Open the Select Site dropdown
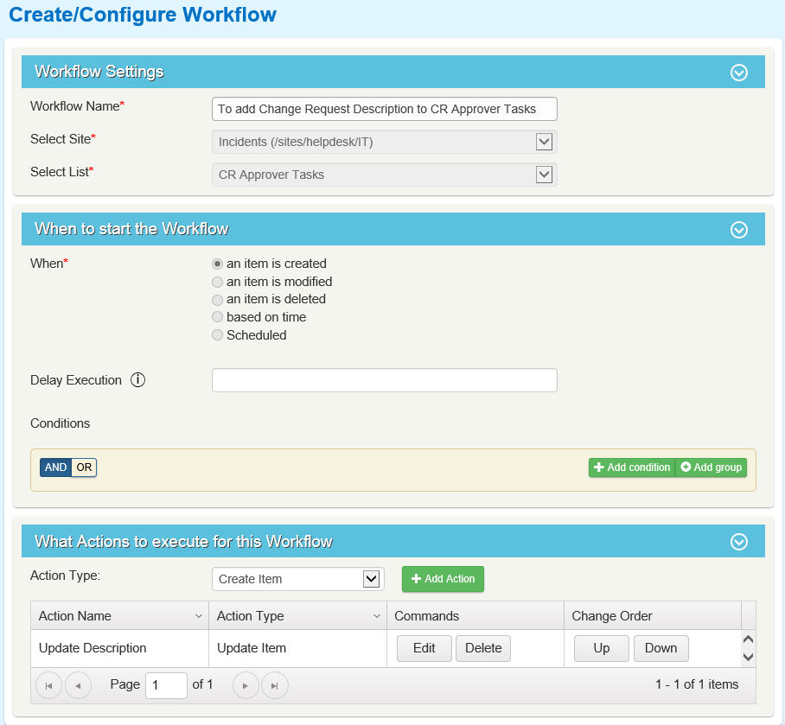This screenshot has height=725, width=785. [544, 142]
